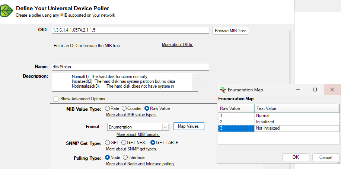This screenshot has height=169, width=341.
Task: Open More about MIB formats link
Action: pos(138,134)
